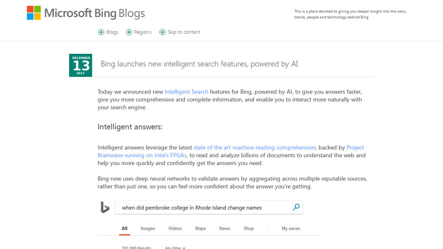Select the Images search tab

tap(148, 228)
